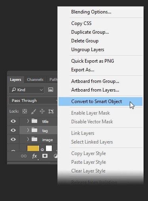Add a layer mask with the mask icon

pos(45,156)
